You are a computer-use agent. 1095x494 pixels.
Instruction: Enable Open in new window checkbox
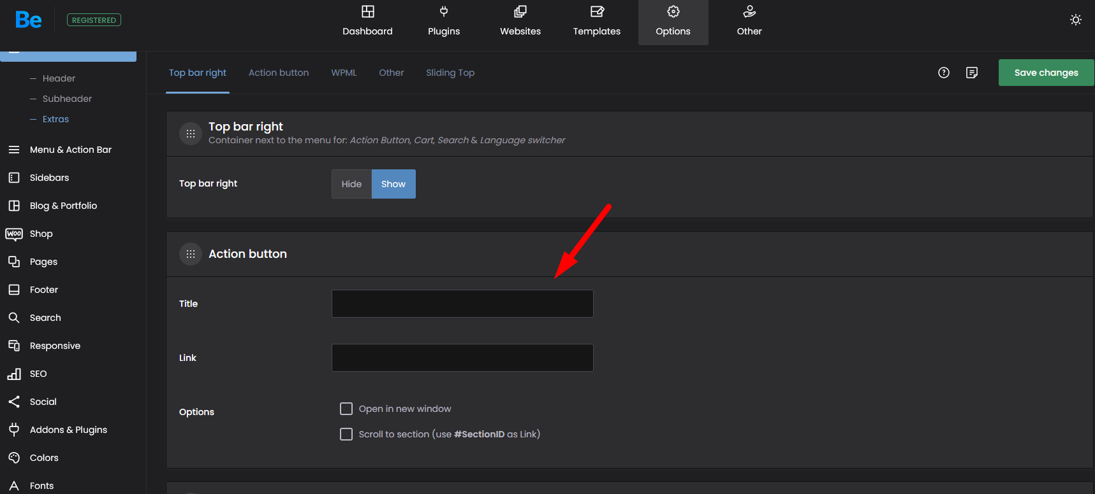click(x=346, y=409)
